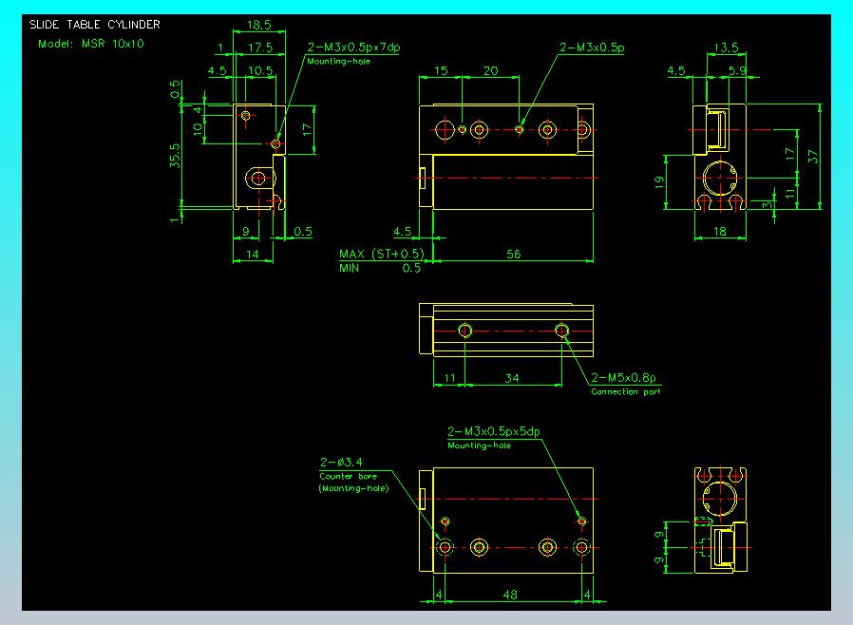Select the 18.5 dimension text
853x625 pixels.
[259, 25]
